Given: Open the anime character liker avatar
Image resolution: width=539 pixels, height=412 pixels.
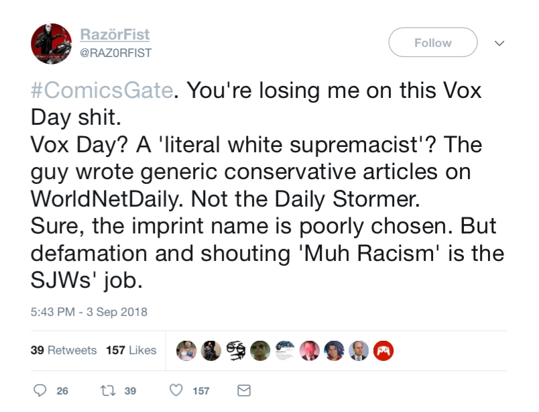Looking at the screenshot, I should (x=334, y=351).
